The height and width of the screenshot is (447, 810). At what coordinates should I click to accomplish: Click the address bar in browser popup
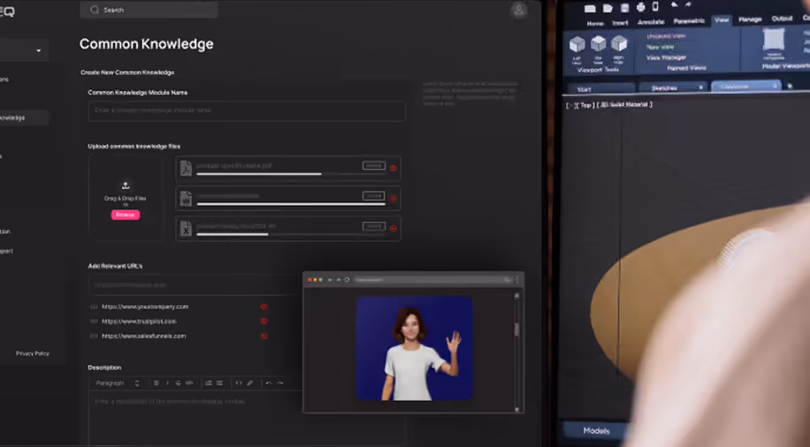pyautogui.click(x=433, y=280)
